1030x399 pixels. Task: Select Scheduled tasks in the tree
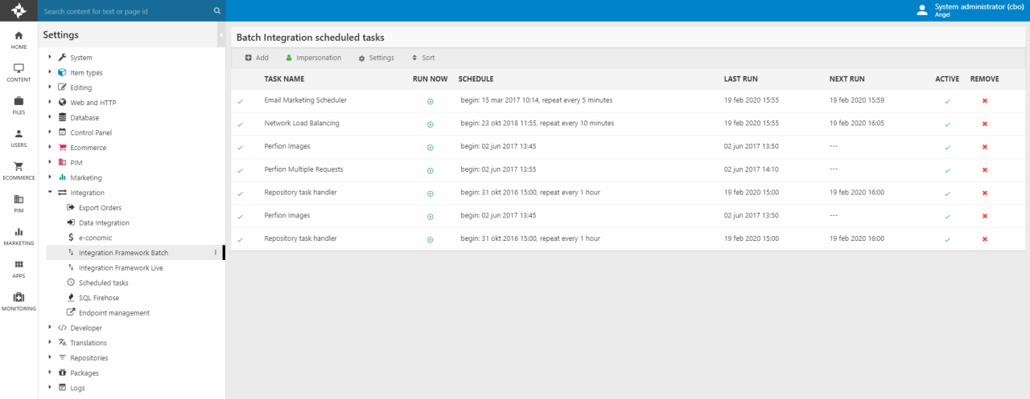[103, 283]
